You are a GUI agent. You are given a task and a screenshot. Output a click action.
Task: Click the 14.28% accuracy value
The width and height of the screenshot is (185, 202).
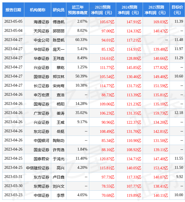click(81, 103)
